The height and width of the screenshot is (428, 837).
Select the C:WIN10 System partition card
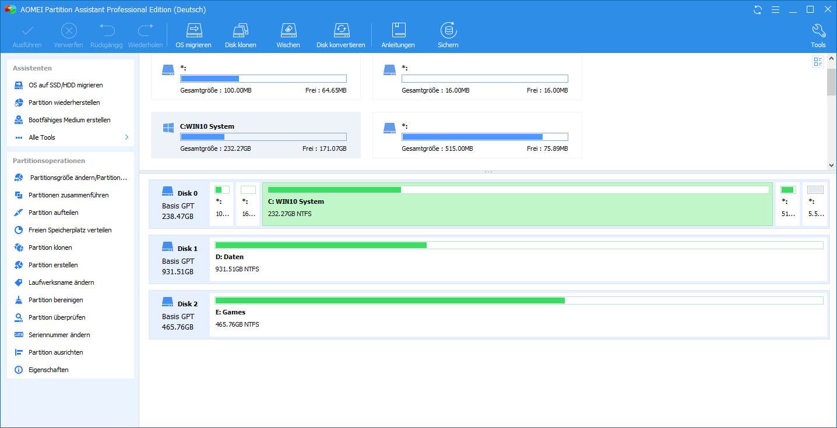pos(256,135)
